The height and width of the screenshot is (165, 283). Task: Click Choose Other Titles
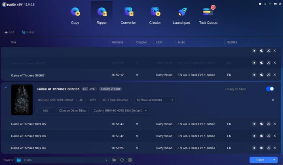click(x=72, y=111)
